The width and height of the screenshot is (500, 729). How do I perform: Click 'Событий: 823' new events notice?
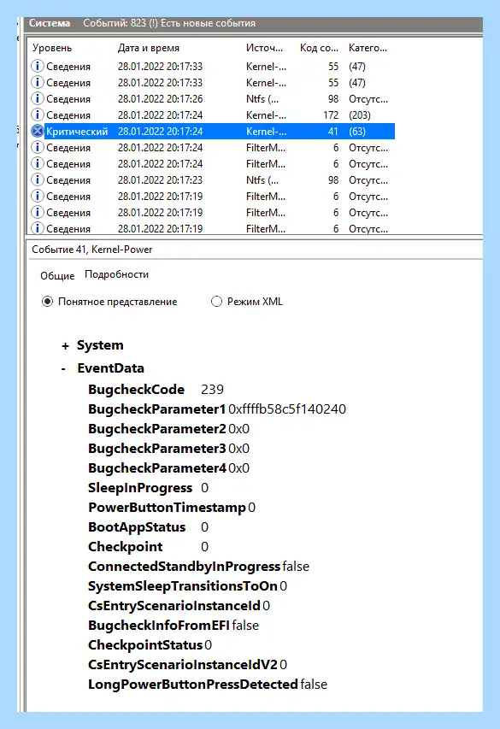[x=169, y=23]
